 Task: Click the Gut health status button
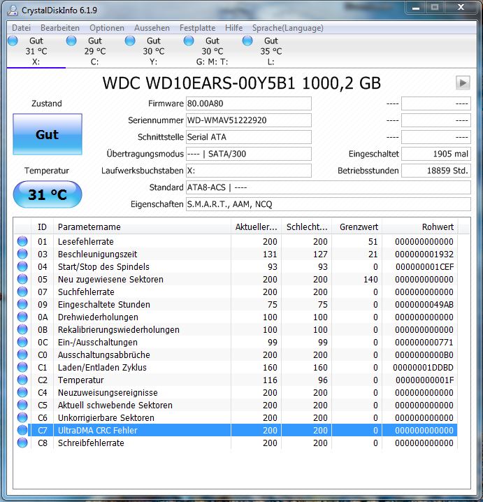[48, 134]
